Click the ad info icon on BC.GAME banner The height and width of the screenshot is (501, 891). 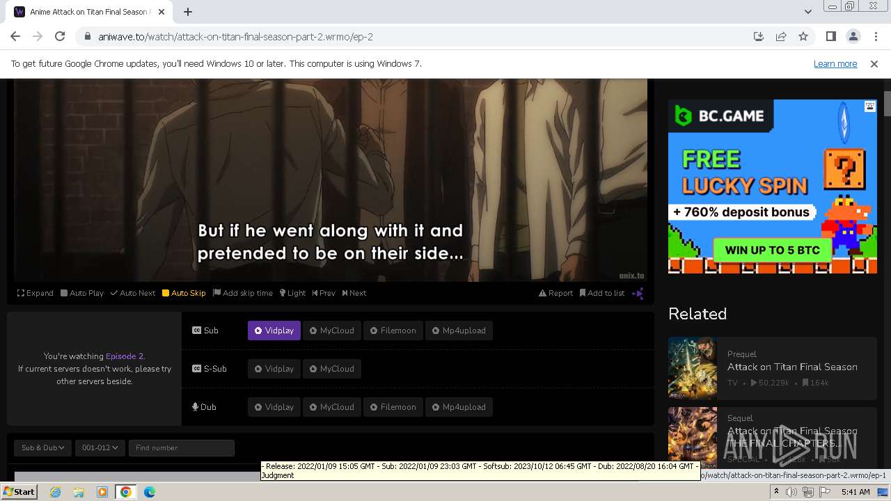click(870, 106)
